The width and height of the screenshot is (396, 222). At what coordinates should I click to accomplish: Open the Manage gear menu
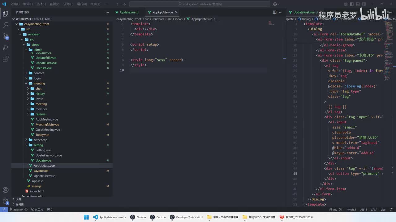6,201
